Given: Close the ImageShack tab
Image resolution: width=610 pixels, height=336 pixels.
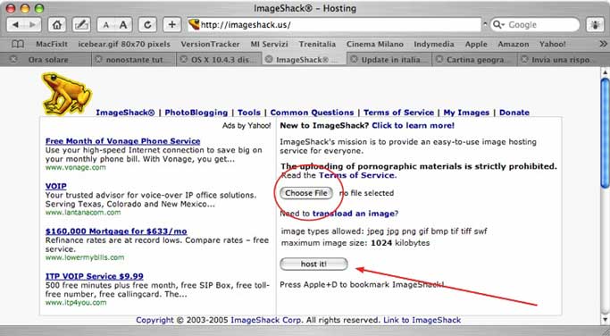Looking at the screenshot, I should coord(269,59).
